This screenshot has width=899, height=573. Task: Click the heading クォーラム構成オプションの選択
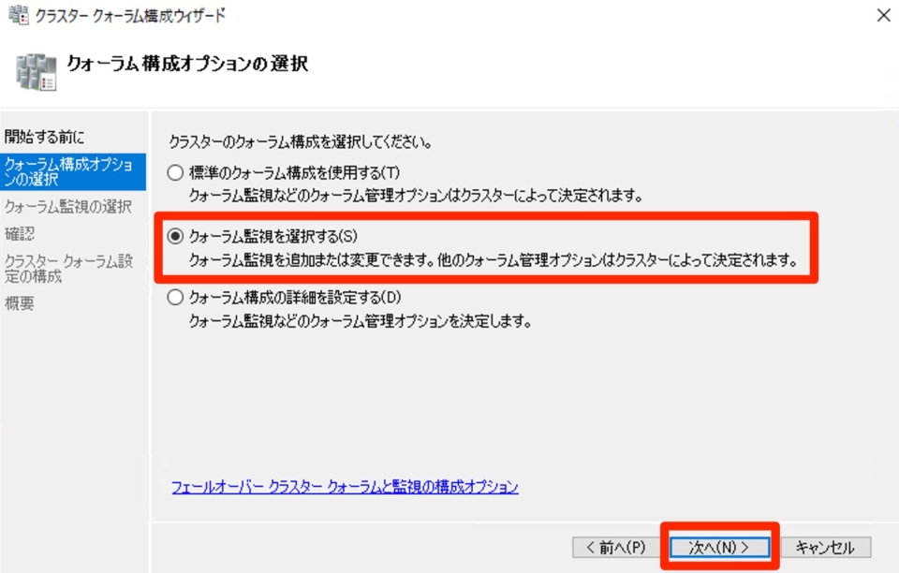pos(187,64)
